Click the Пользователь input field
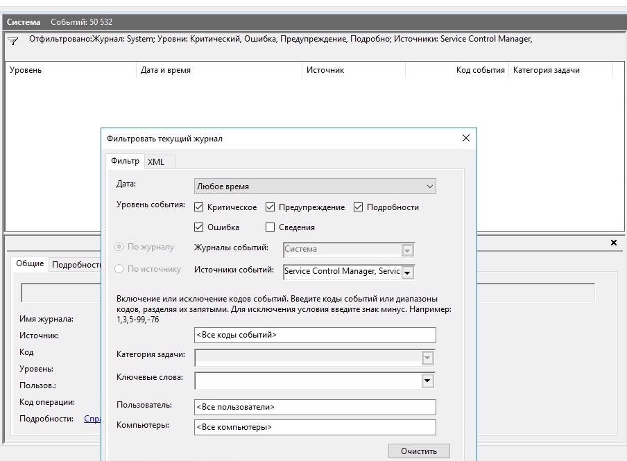Image resolution: width=627 pixels, height=461 pixels. tap(315, 407)
